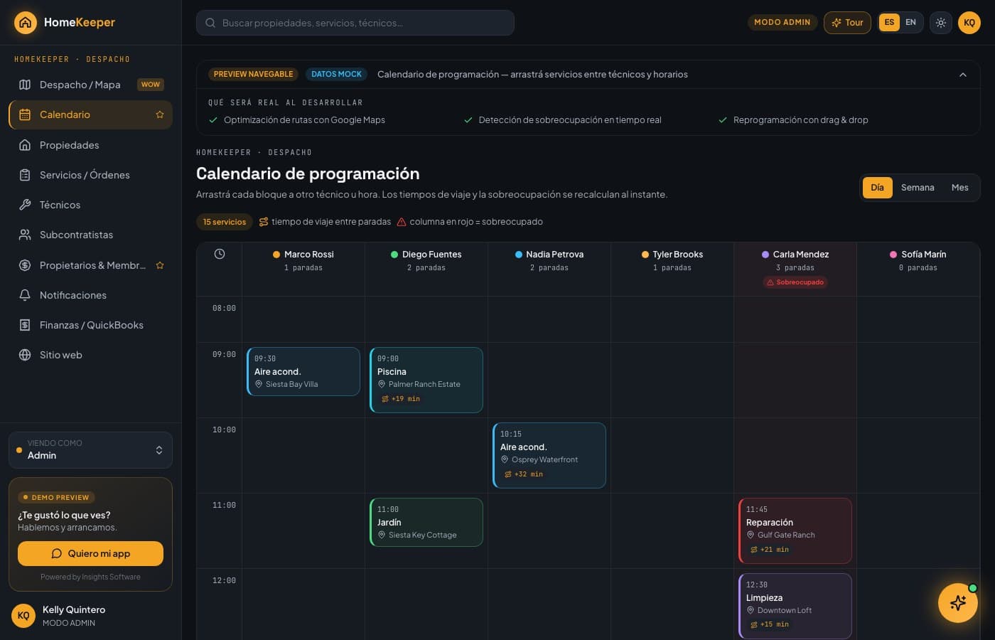Open Calendario in the sidebar
Viewport: 995px width, 640px height.
[90, 114]
